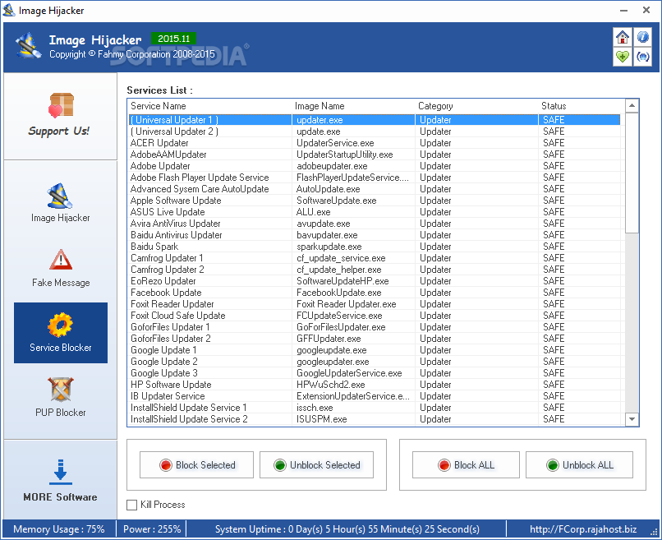Select the 'Baidu Antivirus Updater' row

click(x=375, y=235)
